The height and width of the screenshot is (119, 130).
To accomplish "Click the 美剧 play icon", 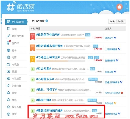I will pyautogui.click(x=9, y=71).
